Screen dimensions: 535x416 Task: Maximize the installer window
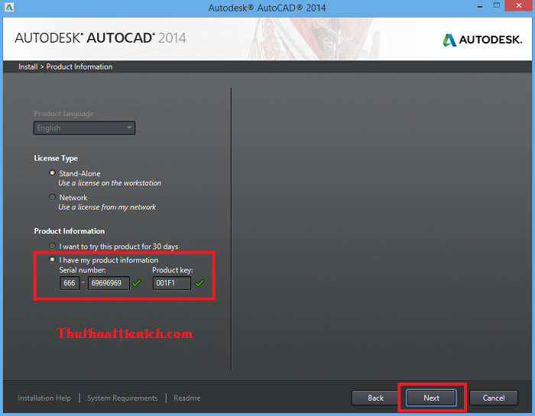click(497, 5)
